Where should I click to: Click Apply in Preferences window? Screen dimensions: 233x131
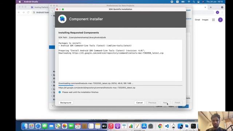[171, 107]
